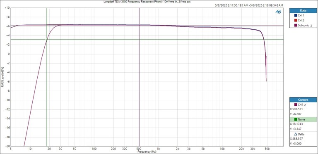Screen dimensions: 318x154
Task: Click the RMS Level (dBV) axis label
Action: [x=2, y=77]
